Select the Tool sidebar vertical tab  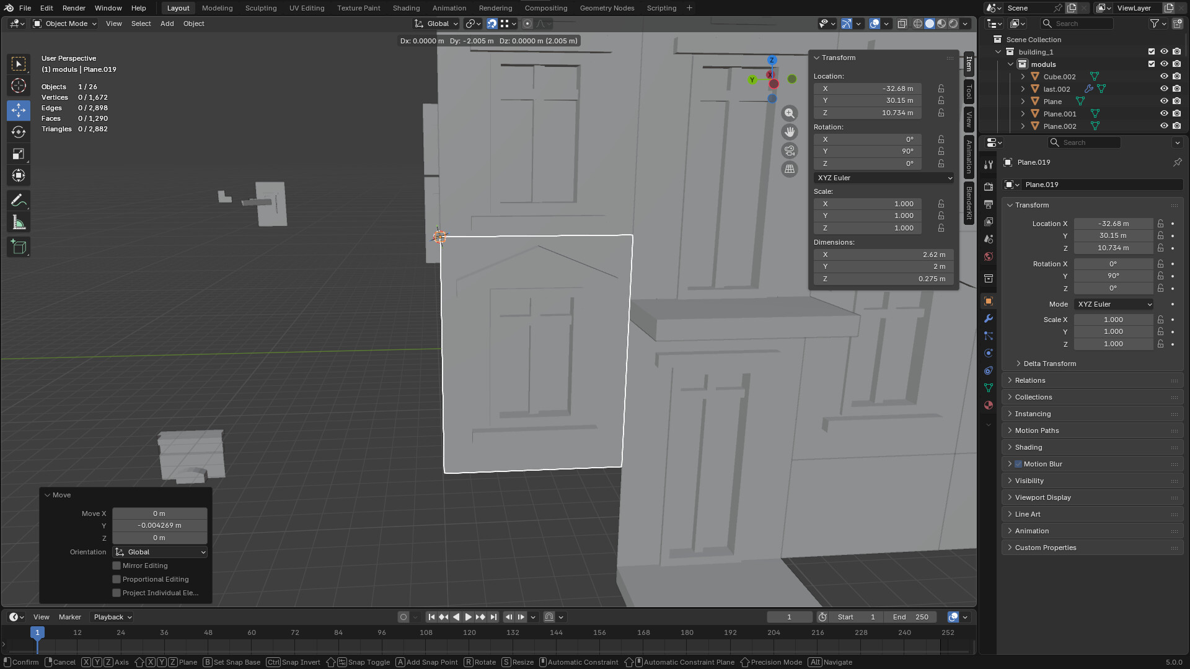[969, 92]
